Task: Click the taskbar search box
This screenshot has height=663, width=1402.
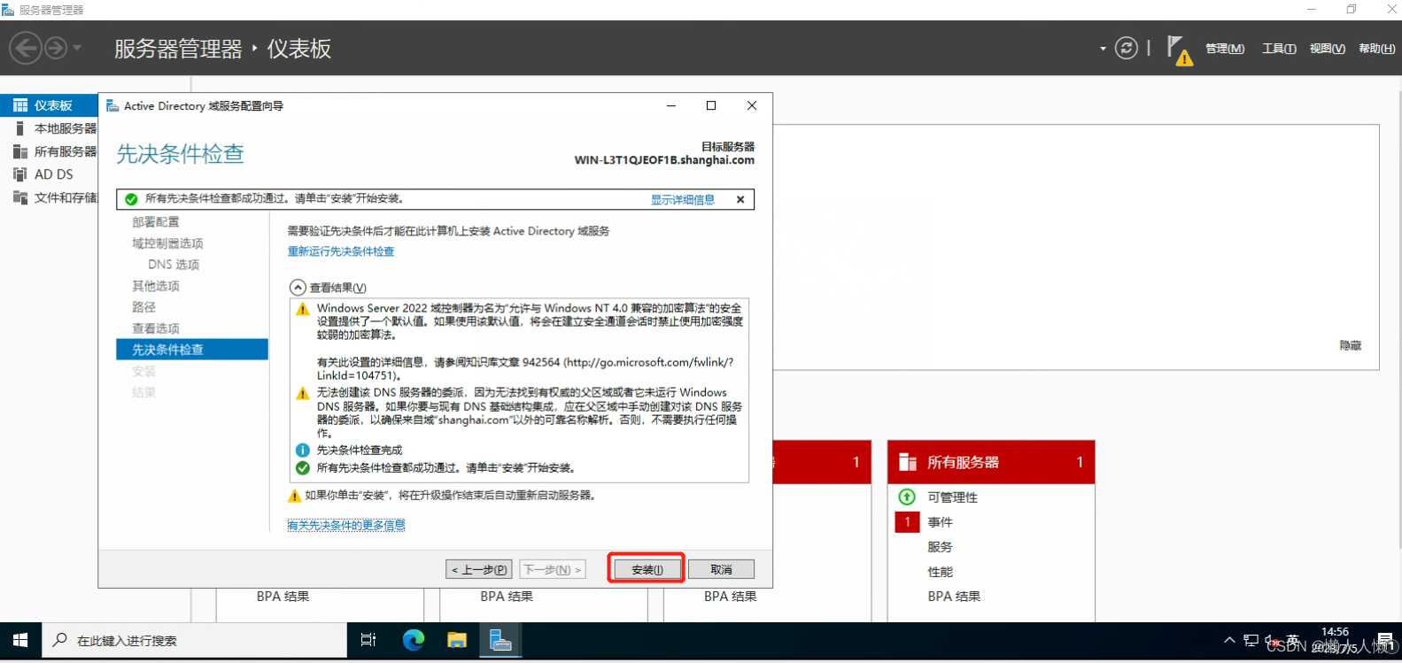Action: click(x=195, y=640)
